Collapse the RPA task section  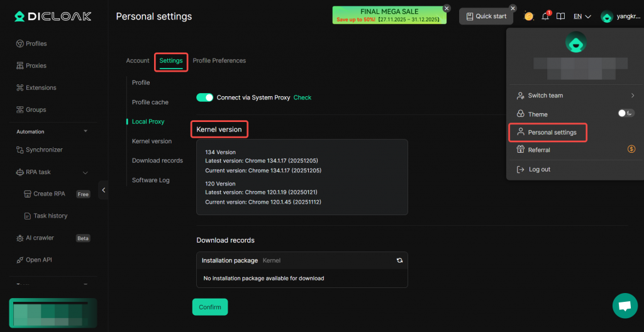[x=86, y=172]
